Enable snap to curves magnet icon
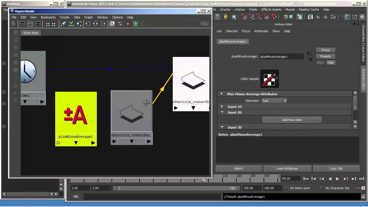This screenshot has width=368, height=207. pos(252,17)
